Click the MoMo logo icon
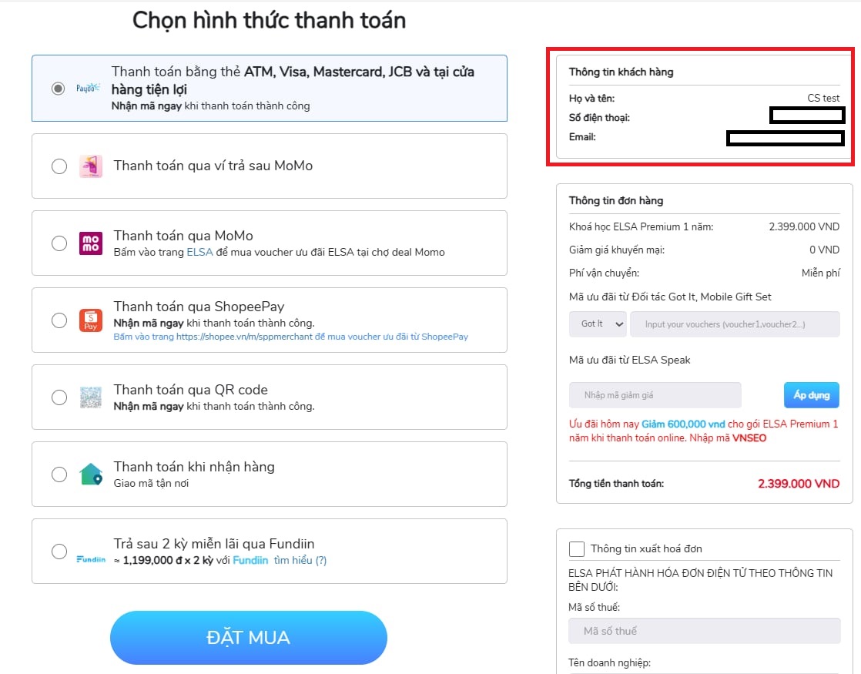The height and width of the screenshot is (674, 861). (91, 243)
